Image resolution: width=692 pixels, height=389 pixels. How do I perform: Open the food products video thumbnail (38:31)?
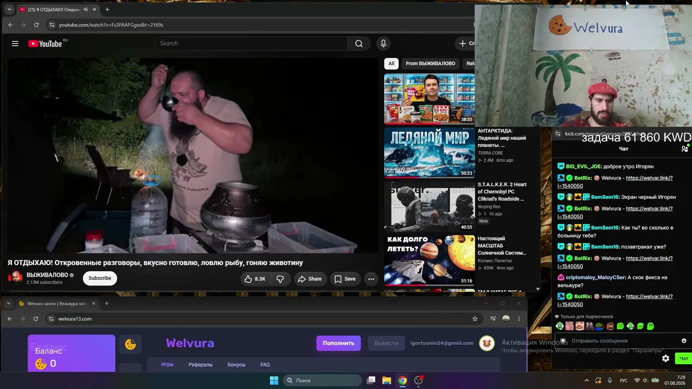click(x=429, y=99)
